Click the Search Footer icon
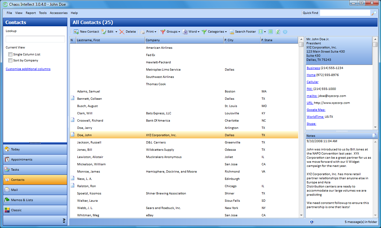 (232, 32)
